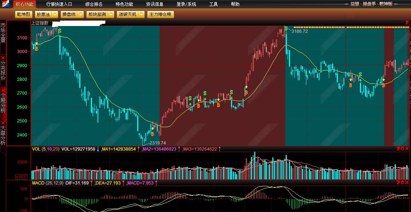411x212 pixels.
Task: Close the VOL indicator panel
Action: click(x=407, y=149)
